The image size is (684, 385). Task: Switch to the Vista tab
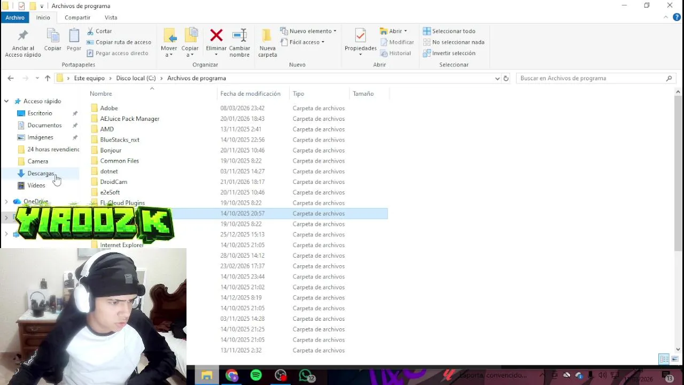point(111,18)
